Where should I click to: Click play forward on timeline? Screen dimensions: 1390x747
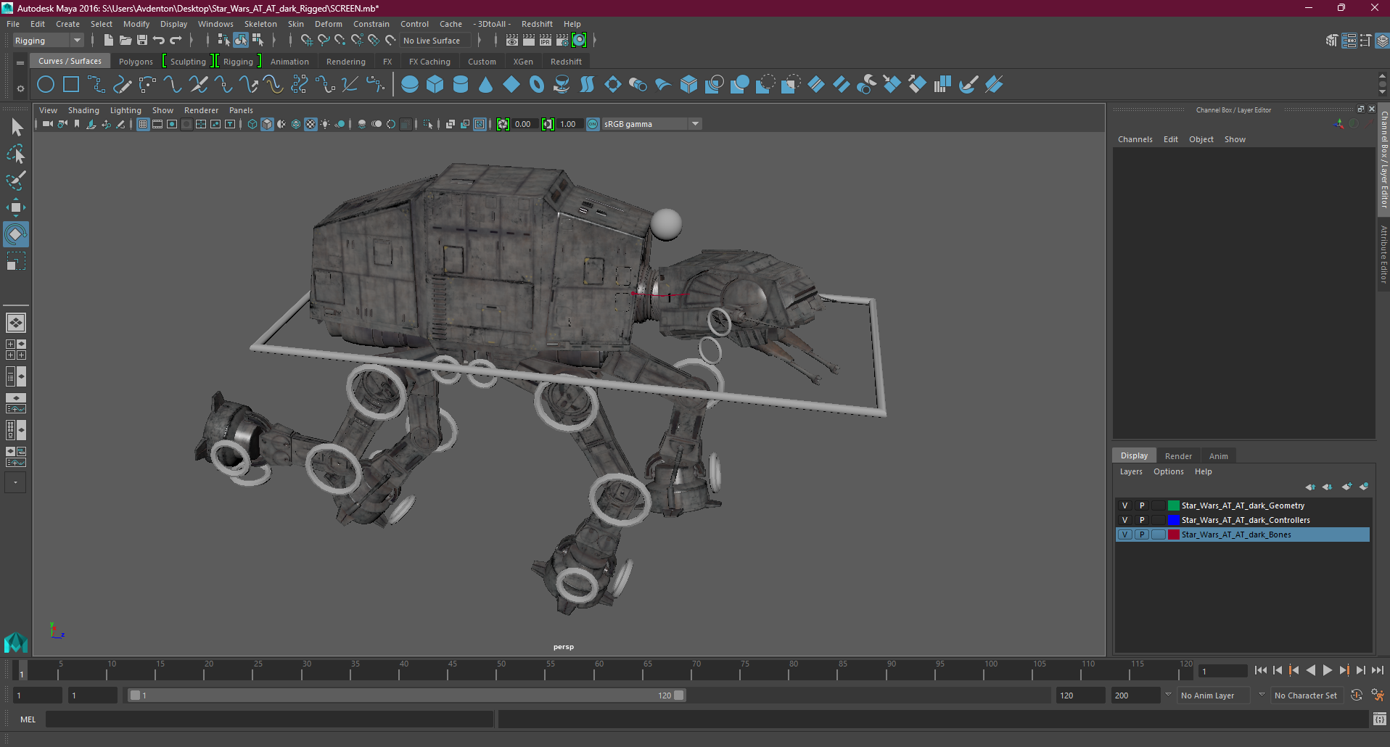(1328, 671)
